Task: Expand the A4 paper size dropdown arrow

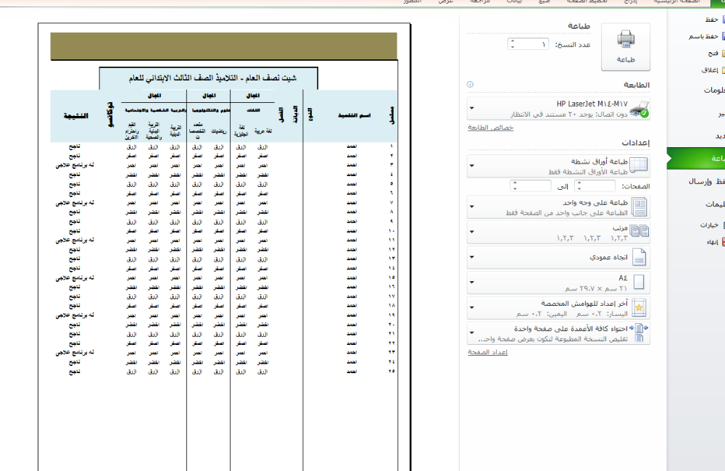Action: 472,281
